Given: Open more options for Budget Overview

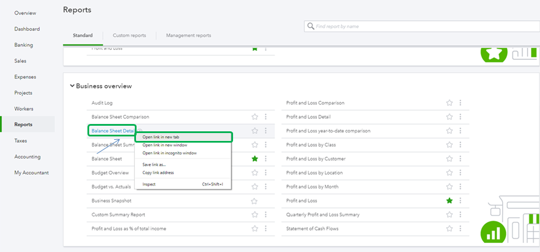Looking at the screenshot, I should 266,173.
